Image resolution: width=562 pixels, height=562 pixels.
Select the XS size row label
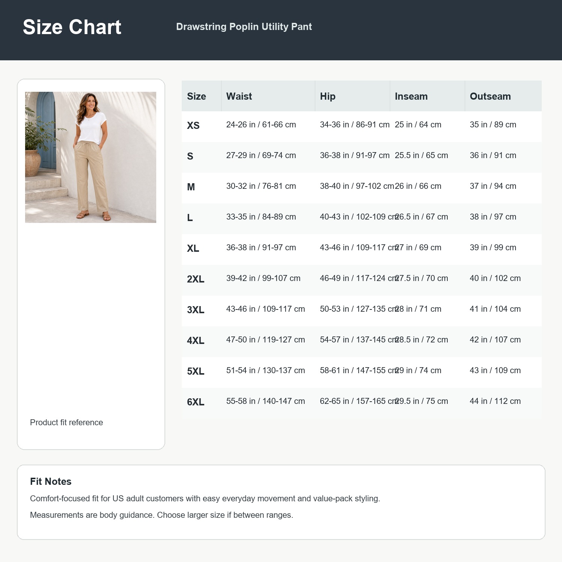(193, 126)
